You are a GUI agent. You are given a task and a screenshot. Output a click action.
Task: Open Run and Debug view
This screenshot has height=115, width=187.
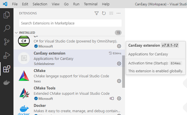[x=7, y=55]
